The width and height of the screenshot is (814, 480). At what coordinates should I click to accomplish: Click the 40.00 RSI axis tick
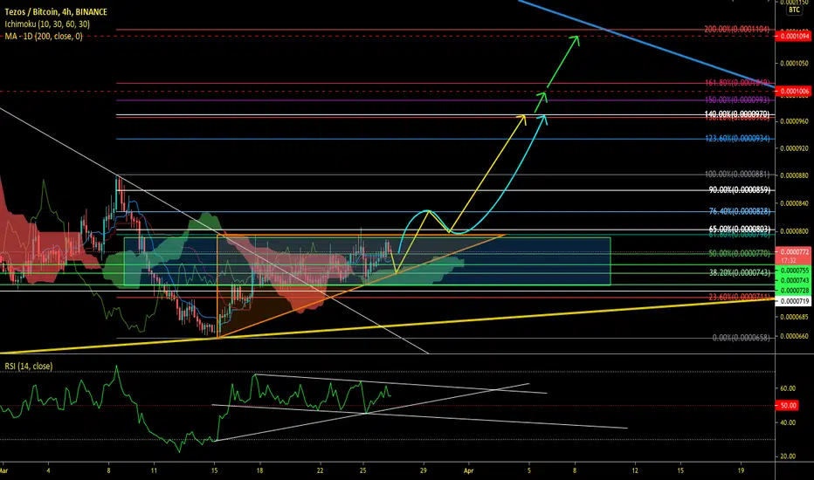pos(788,423)
